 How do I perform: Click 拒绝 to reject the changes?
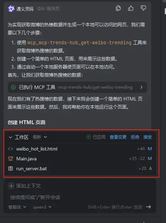pos(135,137)
